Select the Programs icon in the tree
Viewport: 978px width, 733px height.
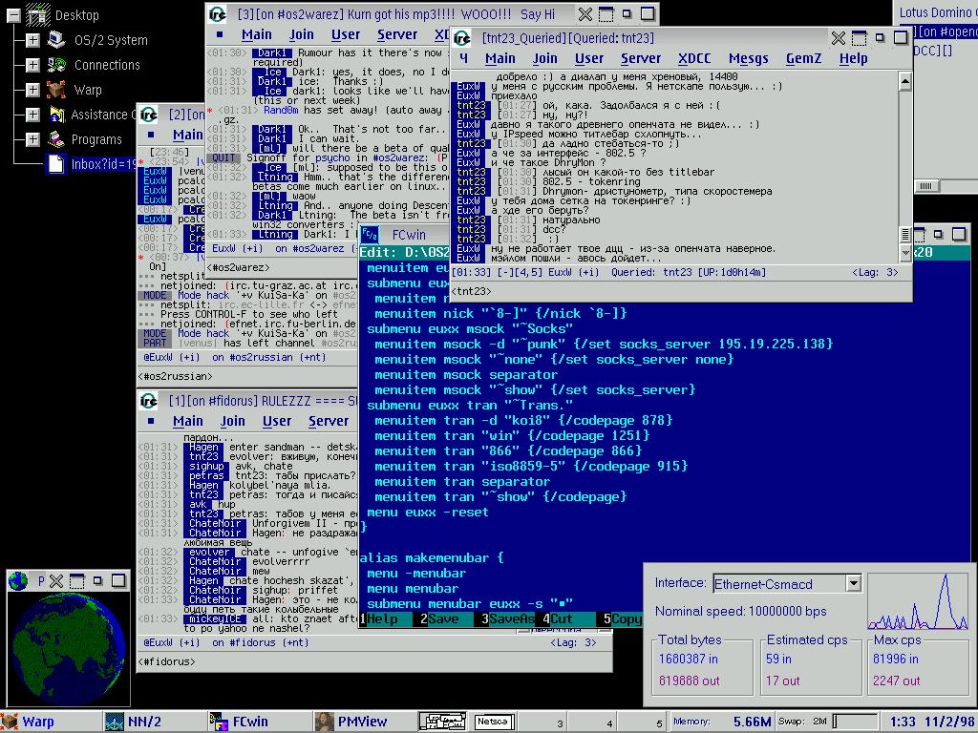coord(56,139)
